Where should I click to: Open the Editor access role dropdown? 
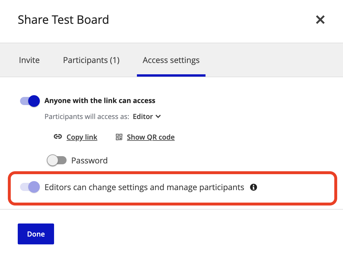point(146,117)
